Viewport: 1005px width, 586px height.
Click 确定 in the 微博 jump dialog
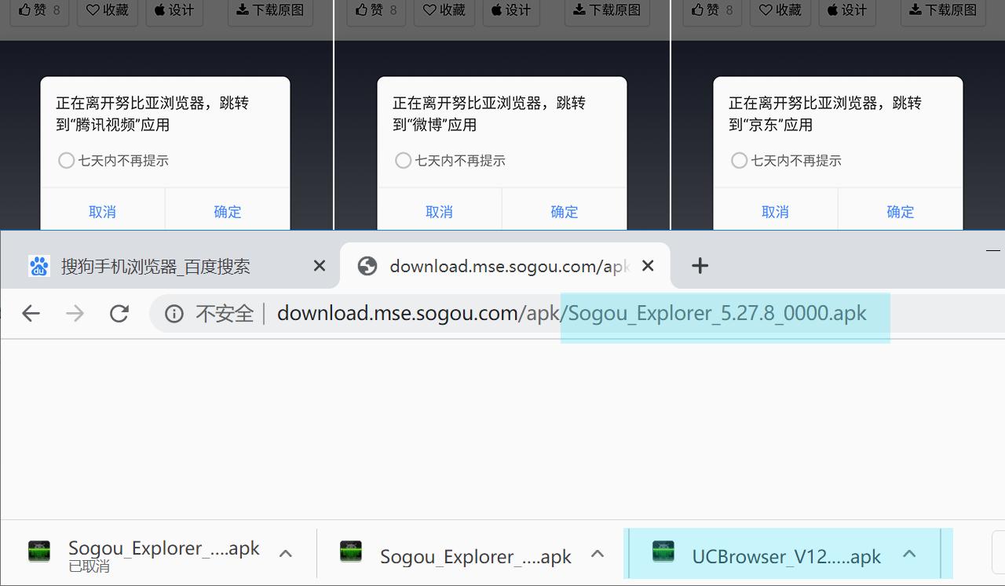pyautogui.click(x=564, y=211)
